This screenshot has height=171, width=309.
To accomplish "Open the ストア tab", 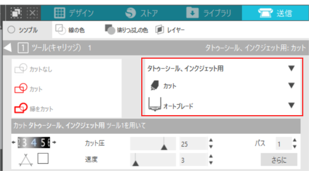I will 142,13.
